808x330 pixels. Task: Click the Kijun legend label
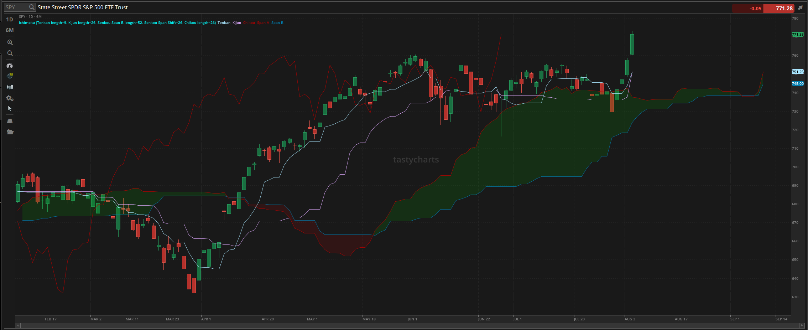(237, 23)
